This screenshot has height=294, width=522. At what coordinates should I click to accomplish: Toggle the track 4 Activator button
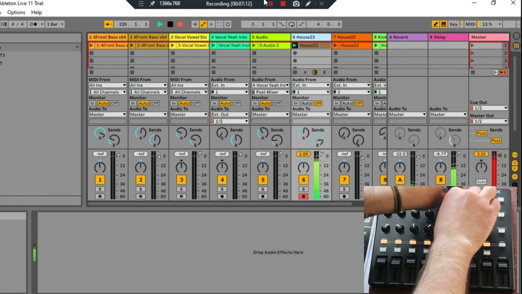[222, 180]
